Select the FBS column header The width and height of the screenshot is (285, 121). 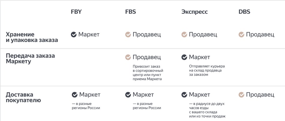[130, 12]
